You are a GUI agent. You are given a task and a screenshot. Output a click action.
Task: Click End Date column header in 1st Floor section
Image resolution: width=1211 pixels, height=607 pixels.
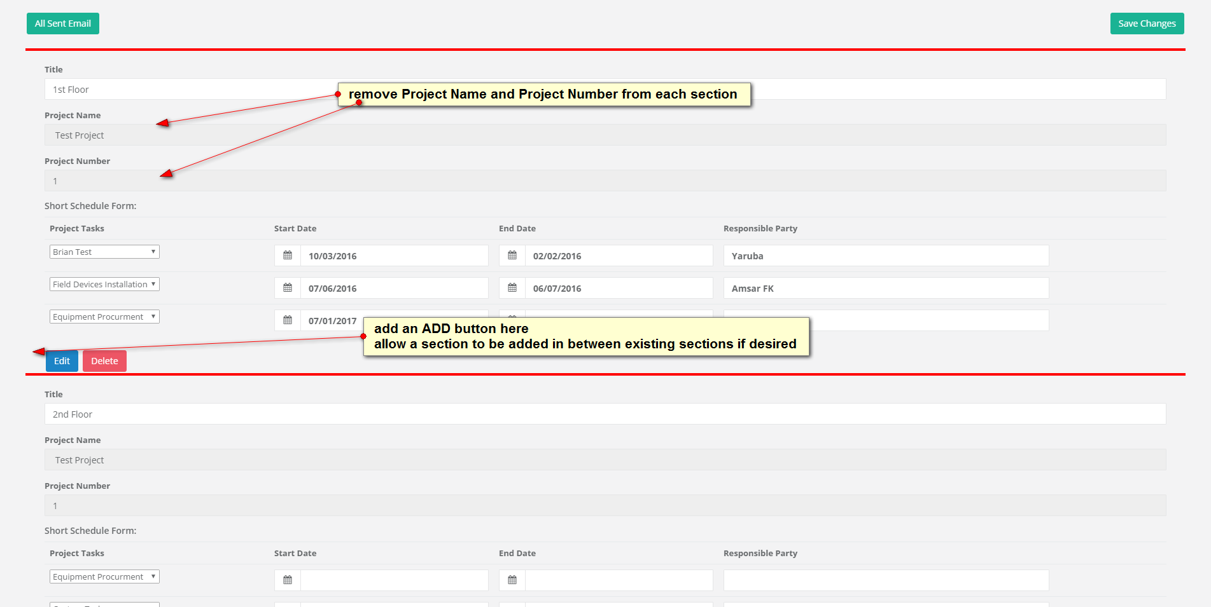tap(517, 228)
